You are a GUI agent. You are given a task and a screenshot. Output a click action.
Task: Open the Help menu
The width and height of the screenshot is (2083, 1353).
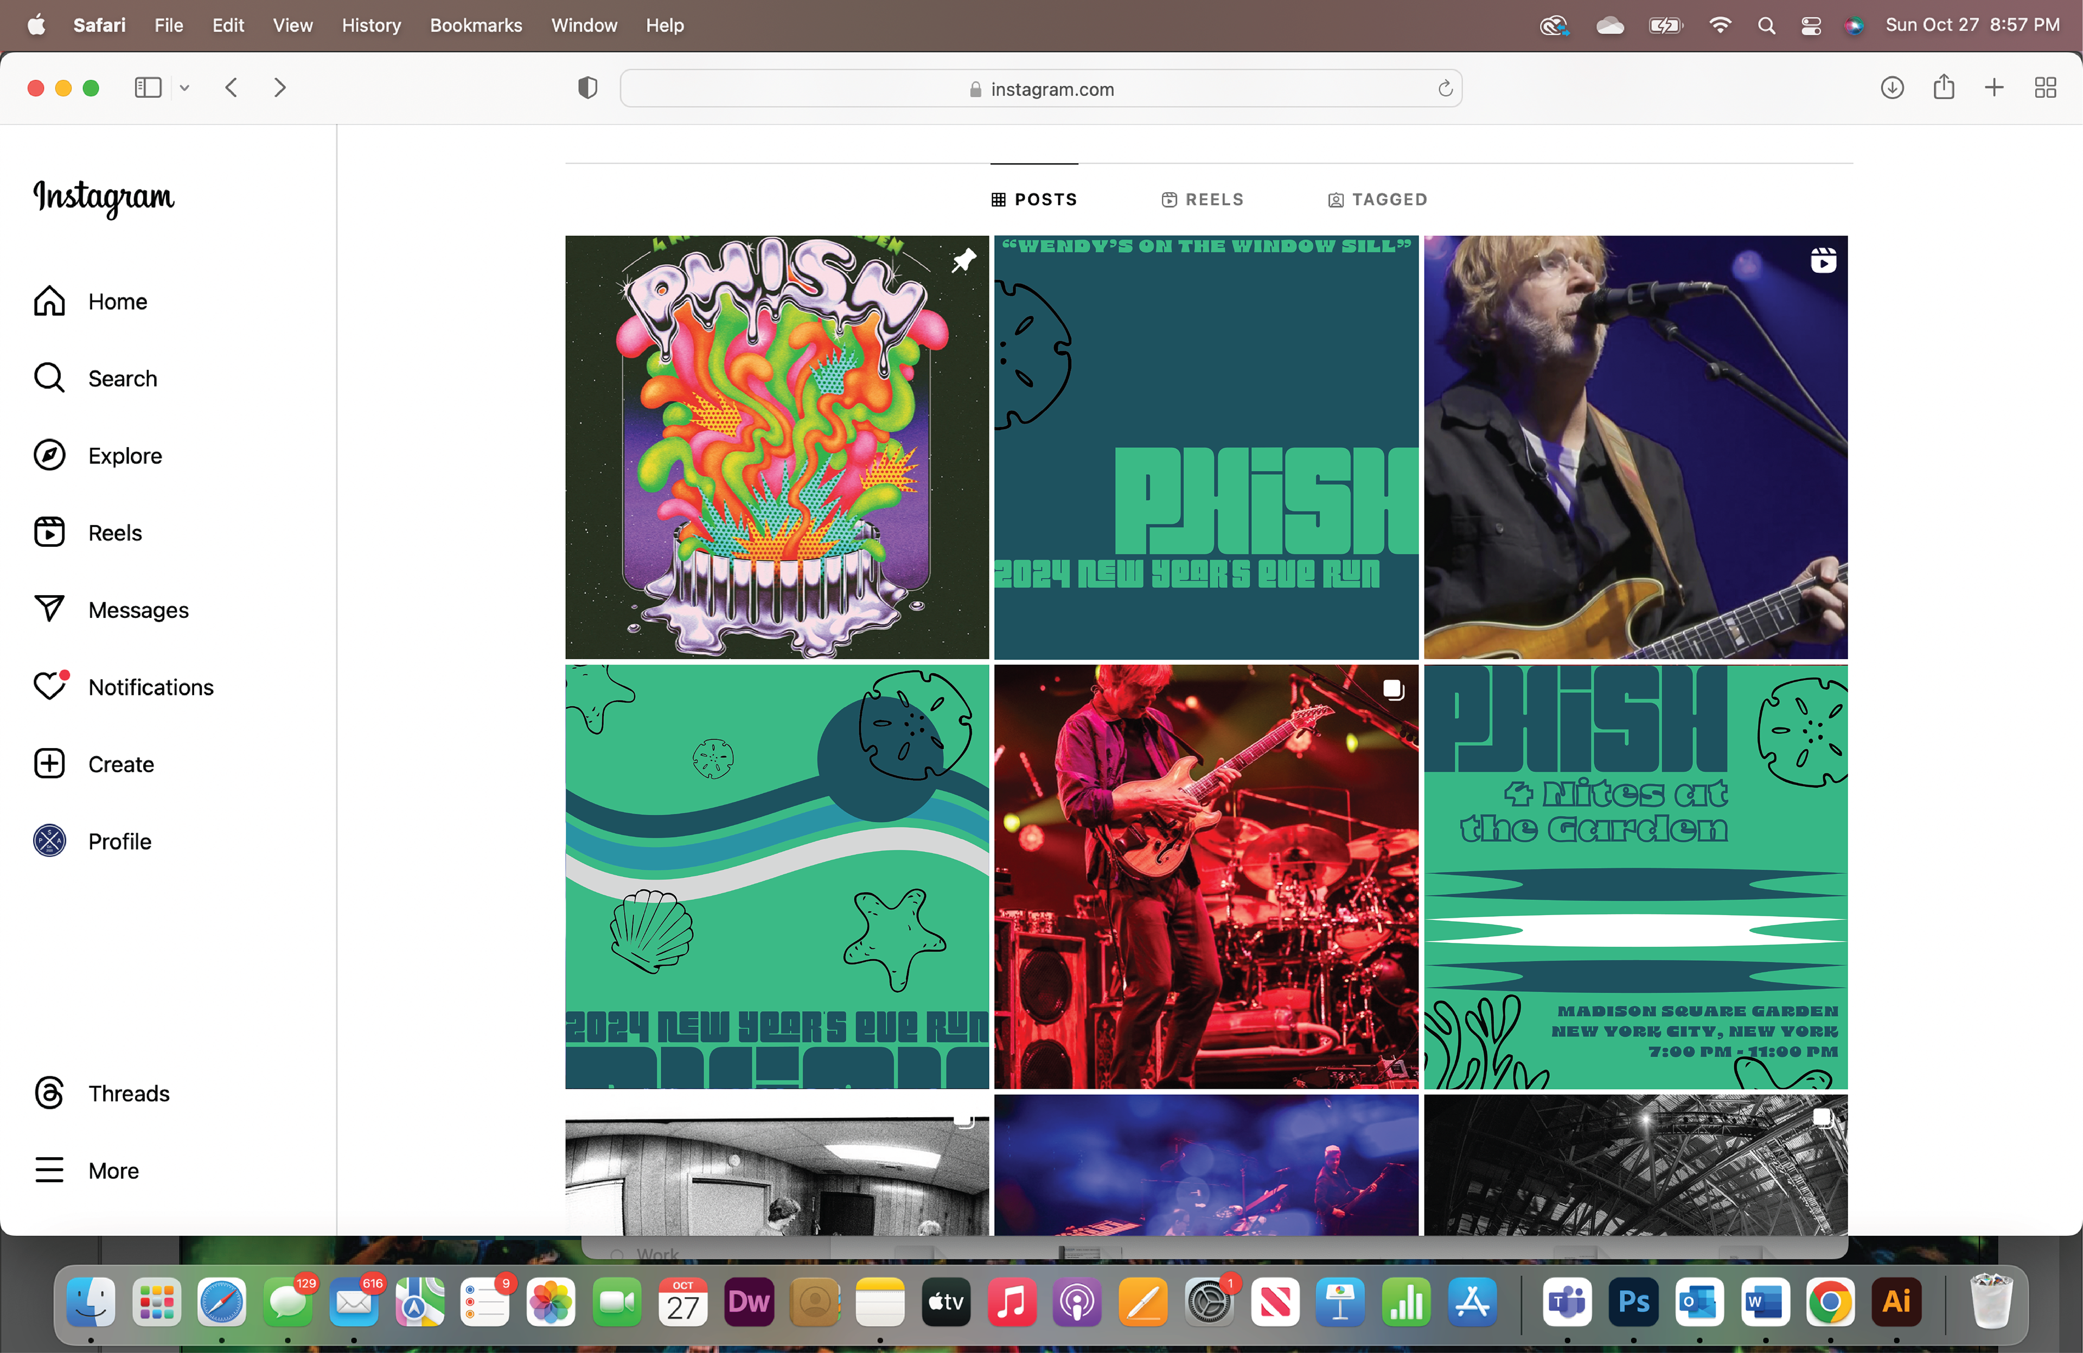click(x=664, y=25)
